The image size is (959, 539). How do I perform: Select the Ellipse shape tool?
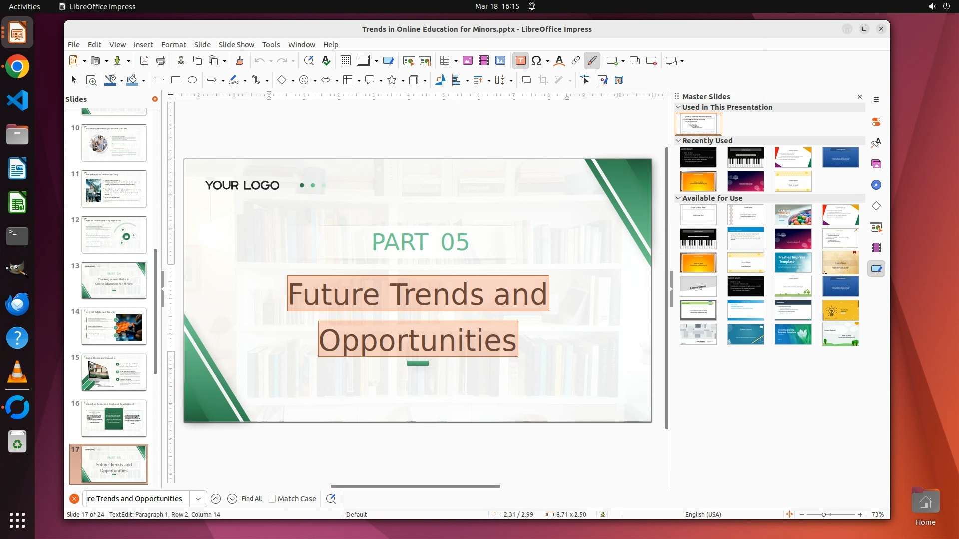point(192,80)
